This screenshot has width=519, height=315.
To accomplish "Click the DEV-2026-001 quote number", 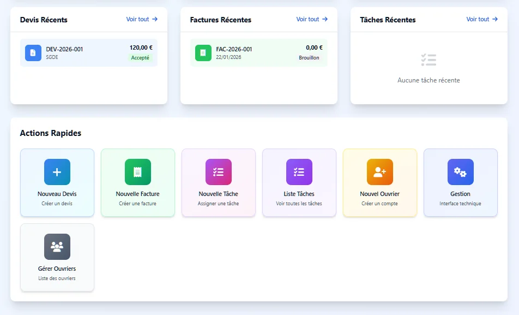I will pyautogui.click(x=64, y=49).
